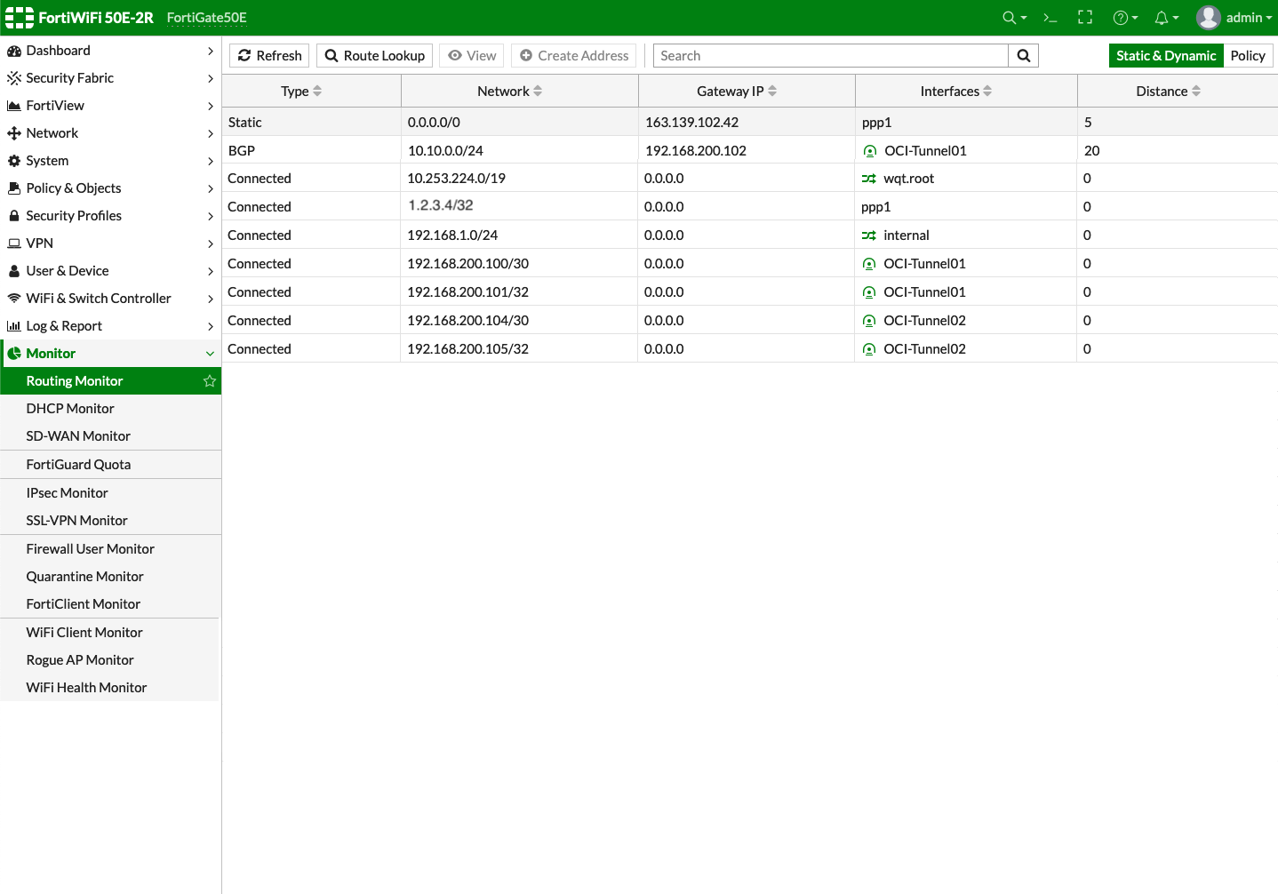Open the admin dropdown menu
The width and height of the screenshot is (1278, 894).
(x=1249, y=18)
